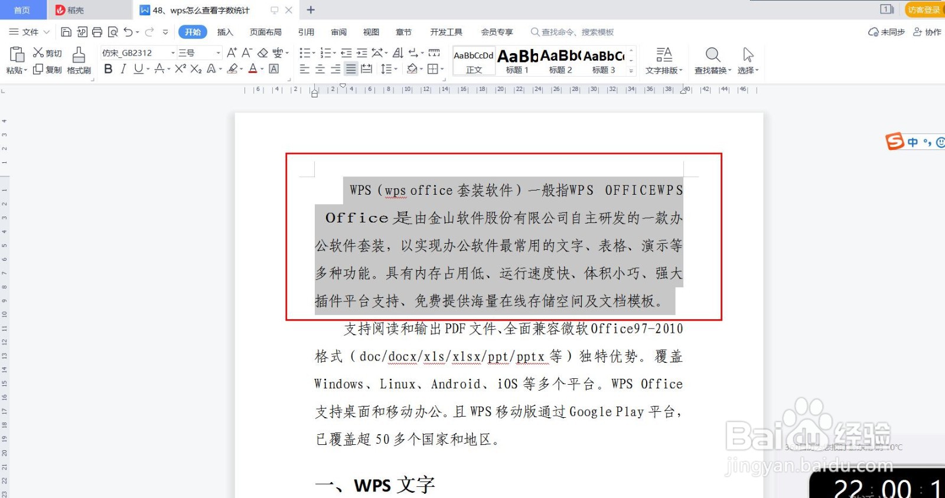This screenshot has height=498, width=945.
Task: Toggle Strikethrough formatting
Action: pyautogui.click(x=158, y=69)
